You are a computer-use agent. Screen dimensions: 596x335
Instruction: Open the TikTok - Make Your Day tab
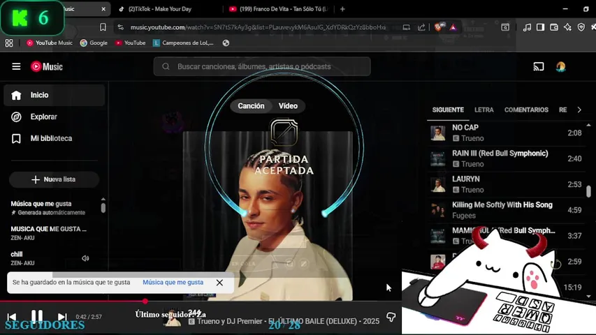click(159, 9)
